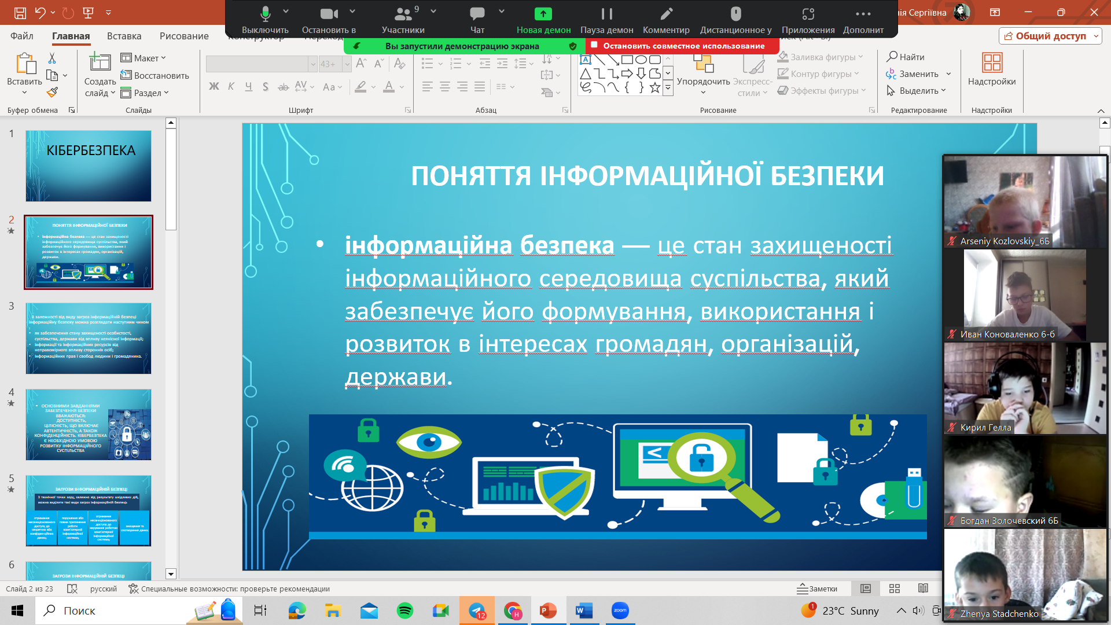Toggle bulleted list
Image resolution: width=1111 pixels, height=625 pixels.
(x=427, y=63)
